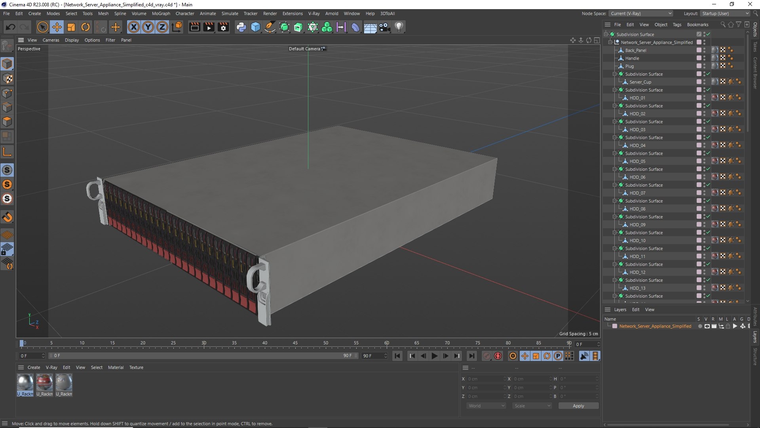Go to end of animation
The width and height of the screenshot is (760, 428).
(x=471, y=356)
